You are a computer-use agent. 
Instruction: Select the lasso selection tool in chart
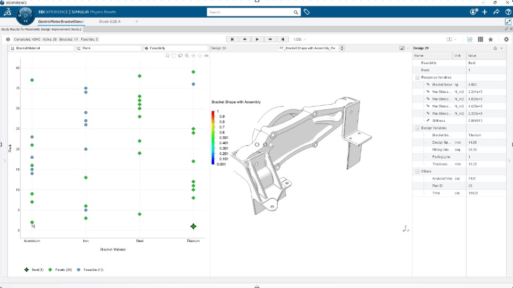coord(180,56)
